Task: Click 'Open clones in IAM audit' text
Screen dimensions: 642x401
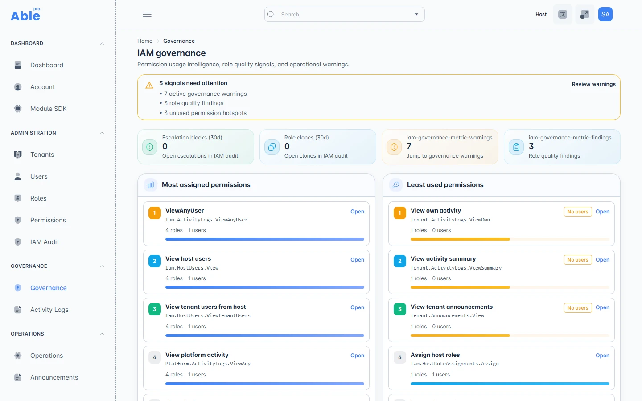Action: (316, 156)
